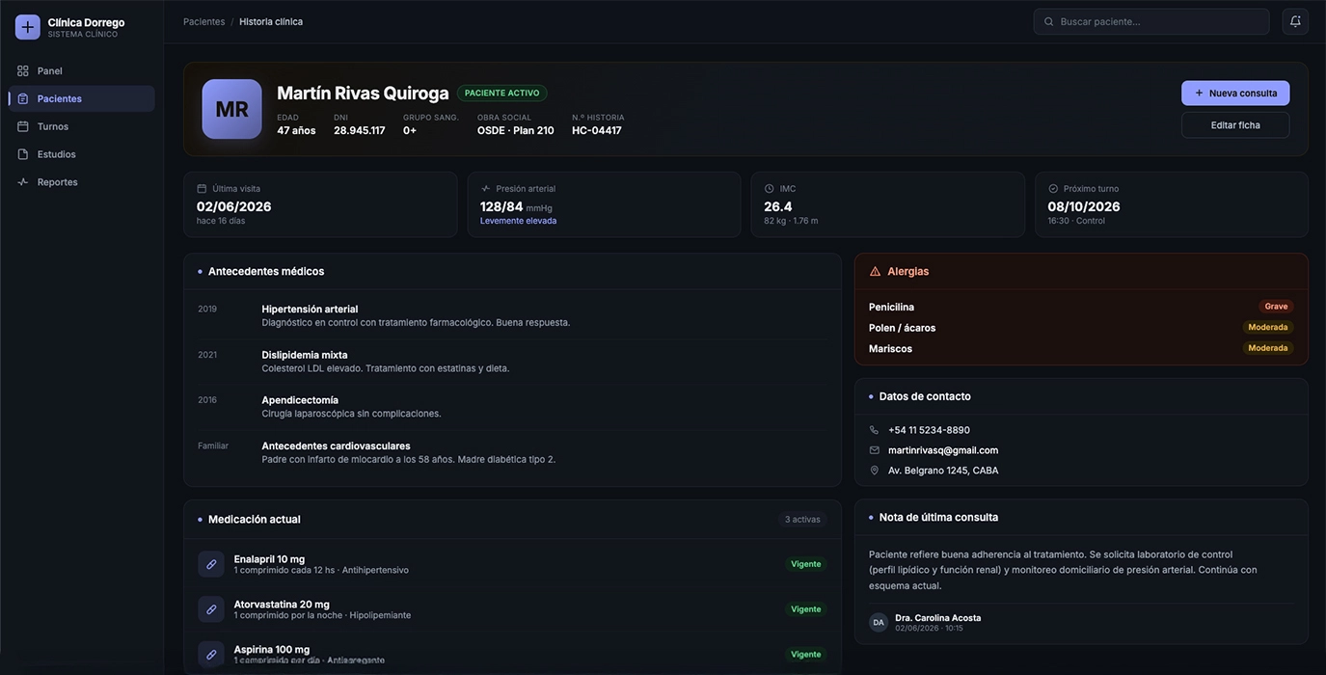This screenshot has height=675, width=1326.
Task: Click the location pin icon beside address
Action: 875,471
